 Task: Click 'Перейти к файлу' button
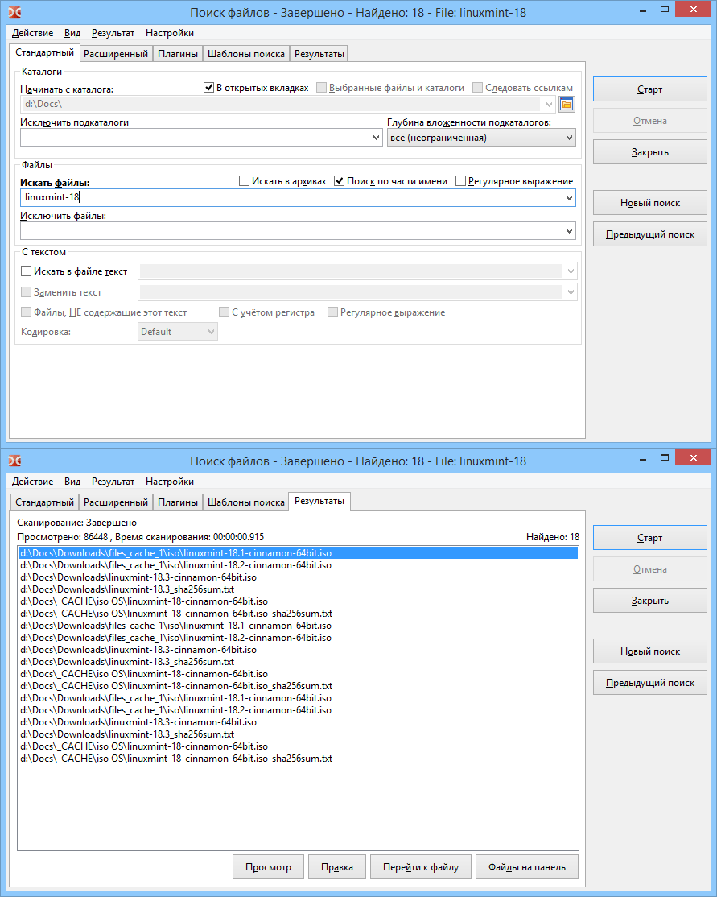click(420, 866)
